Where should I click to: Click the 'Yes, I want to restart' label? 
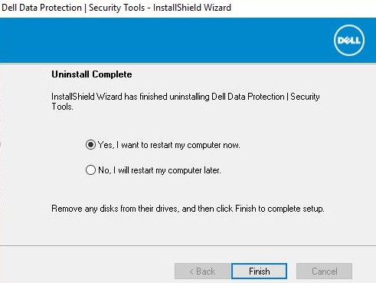[x=168, y=145]
